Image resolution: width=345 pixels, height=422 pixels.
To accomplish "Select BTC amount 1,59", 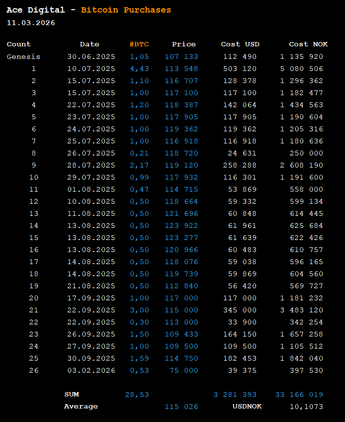I will [x=139, y=358].
